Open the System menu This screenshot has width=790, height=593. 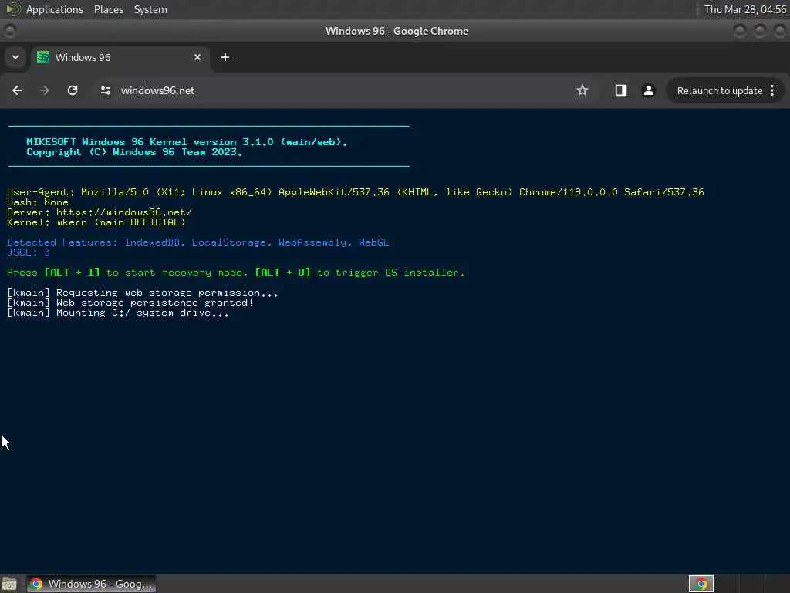click(150, 9)
